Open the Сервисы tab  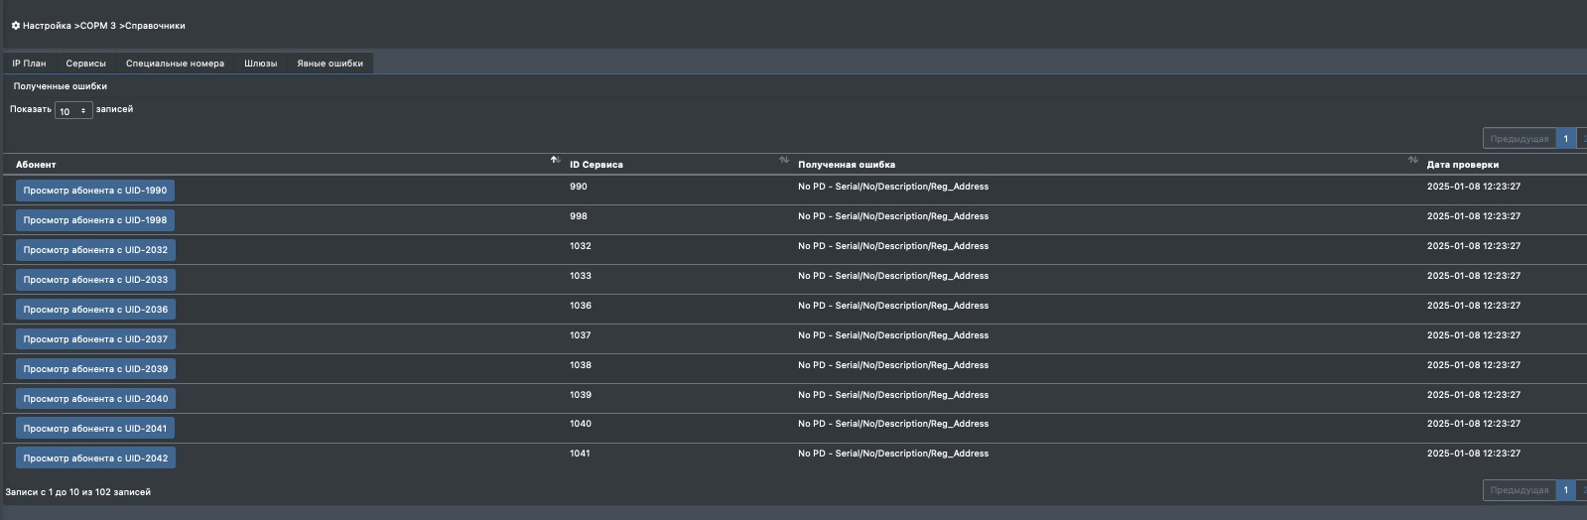click(x=85, y=64)
